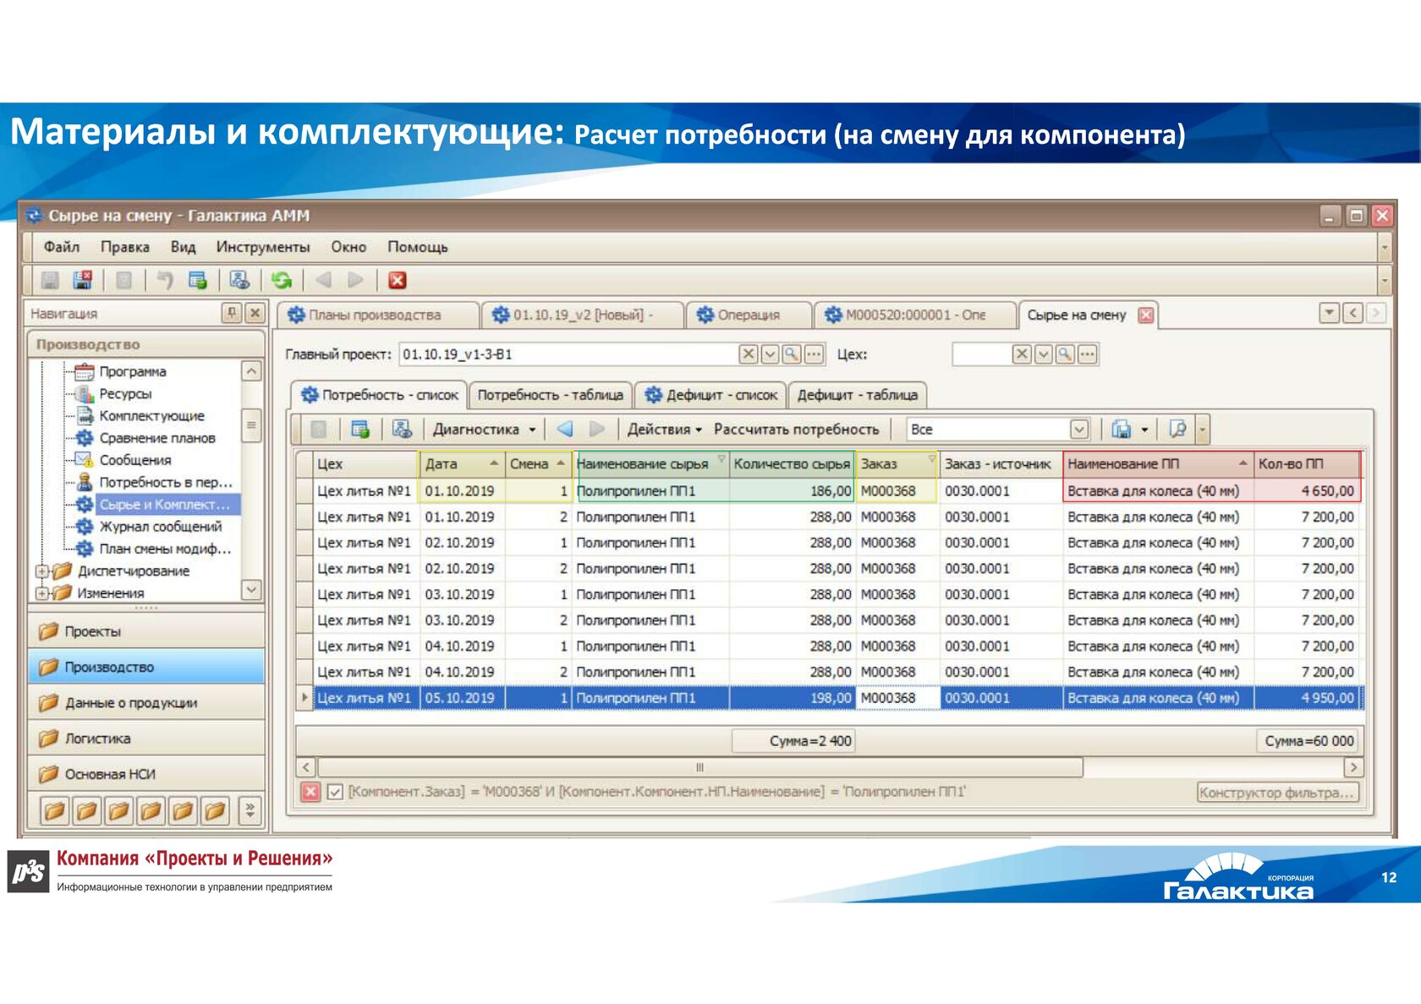Click the red X close icon in main toolbar
The width and height of the screenshot is (1421, 1004).
click(398, 280)
